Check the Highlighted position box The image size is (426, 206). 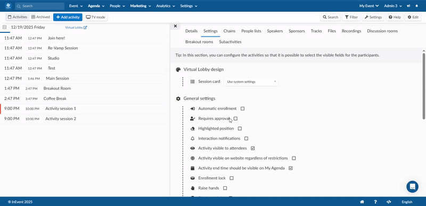coord(240,128)
